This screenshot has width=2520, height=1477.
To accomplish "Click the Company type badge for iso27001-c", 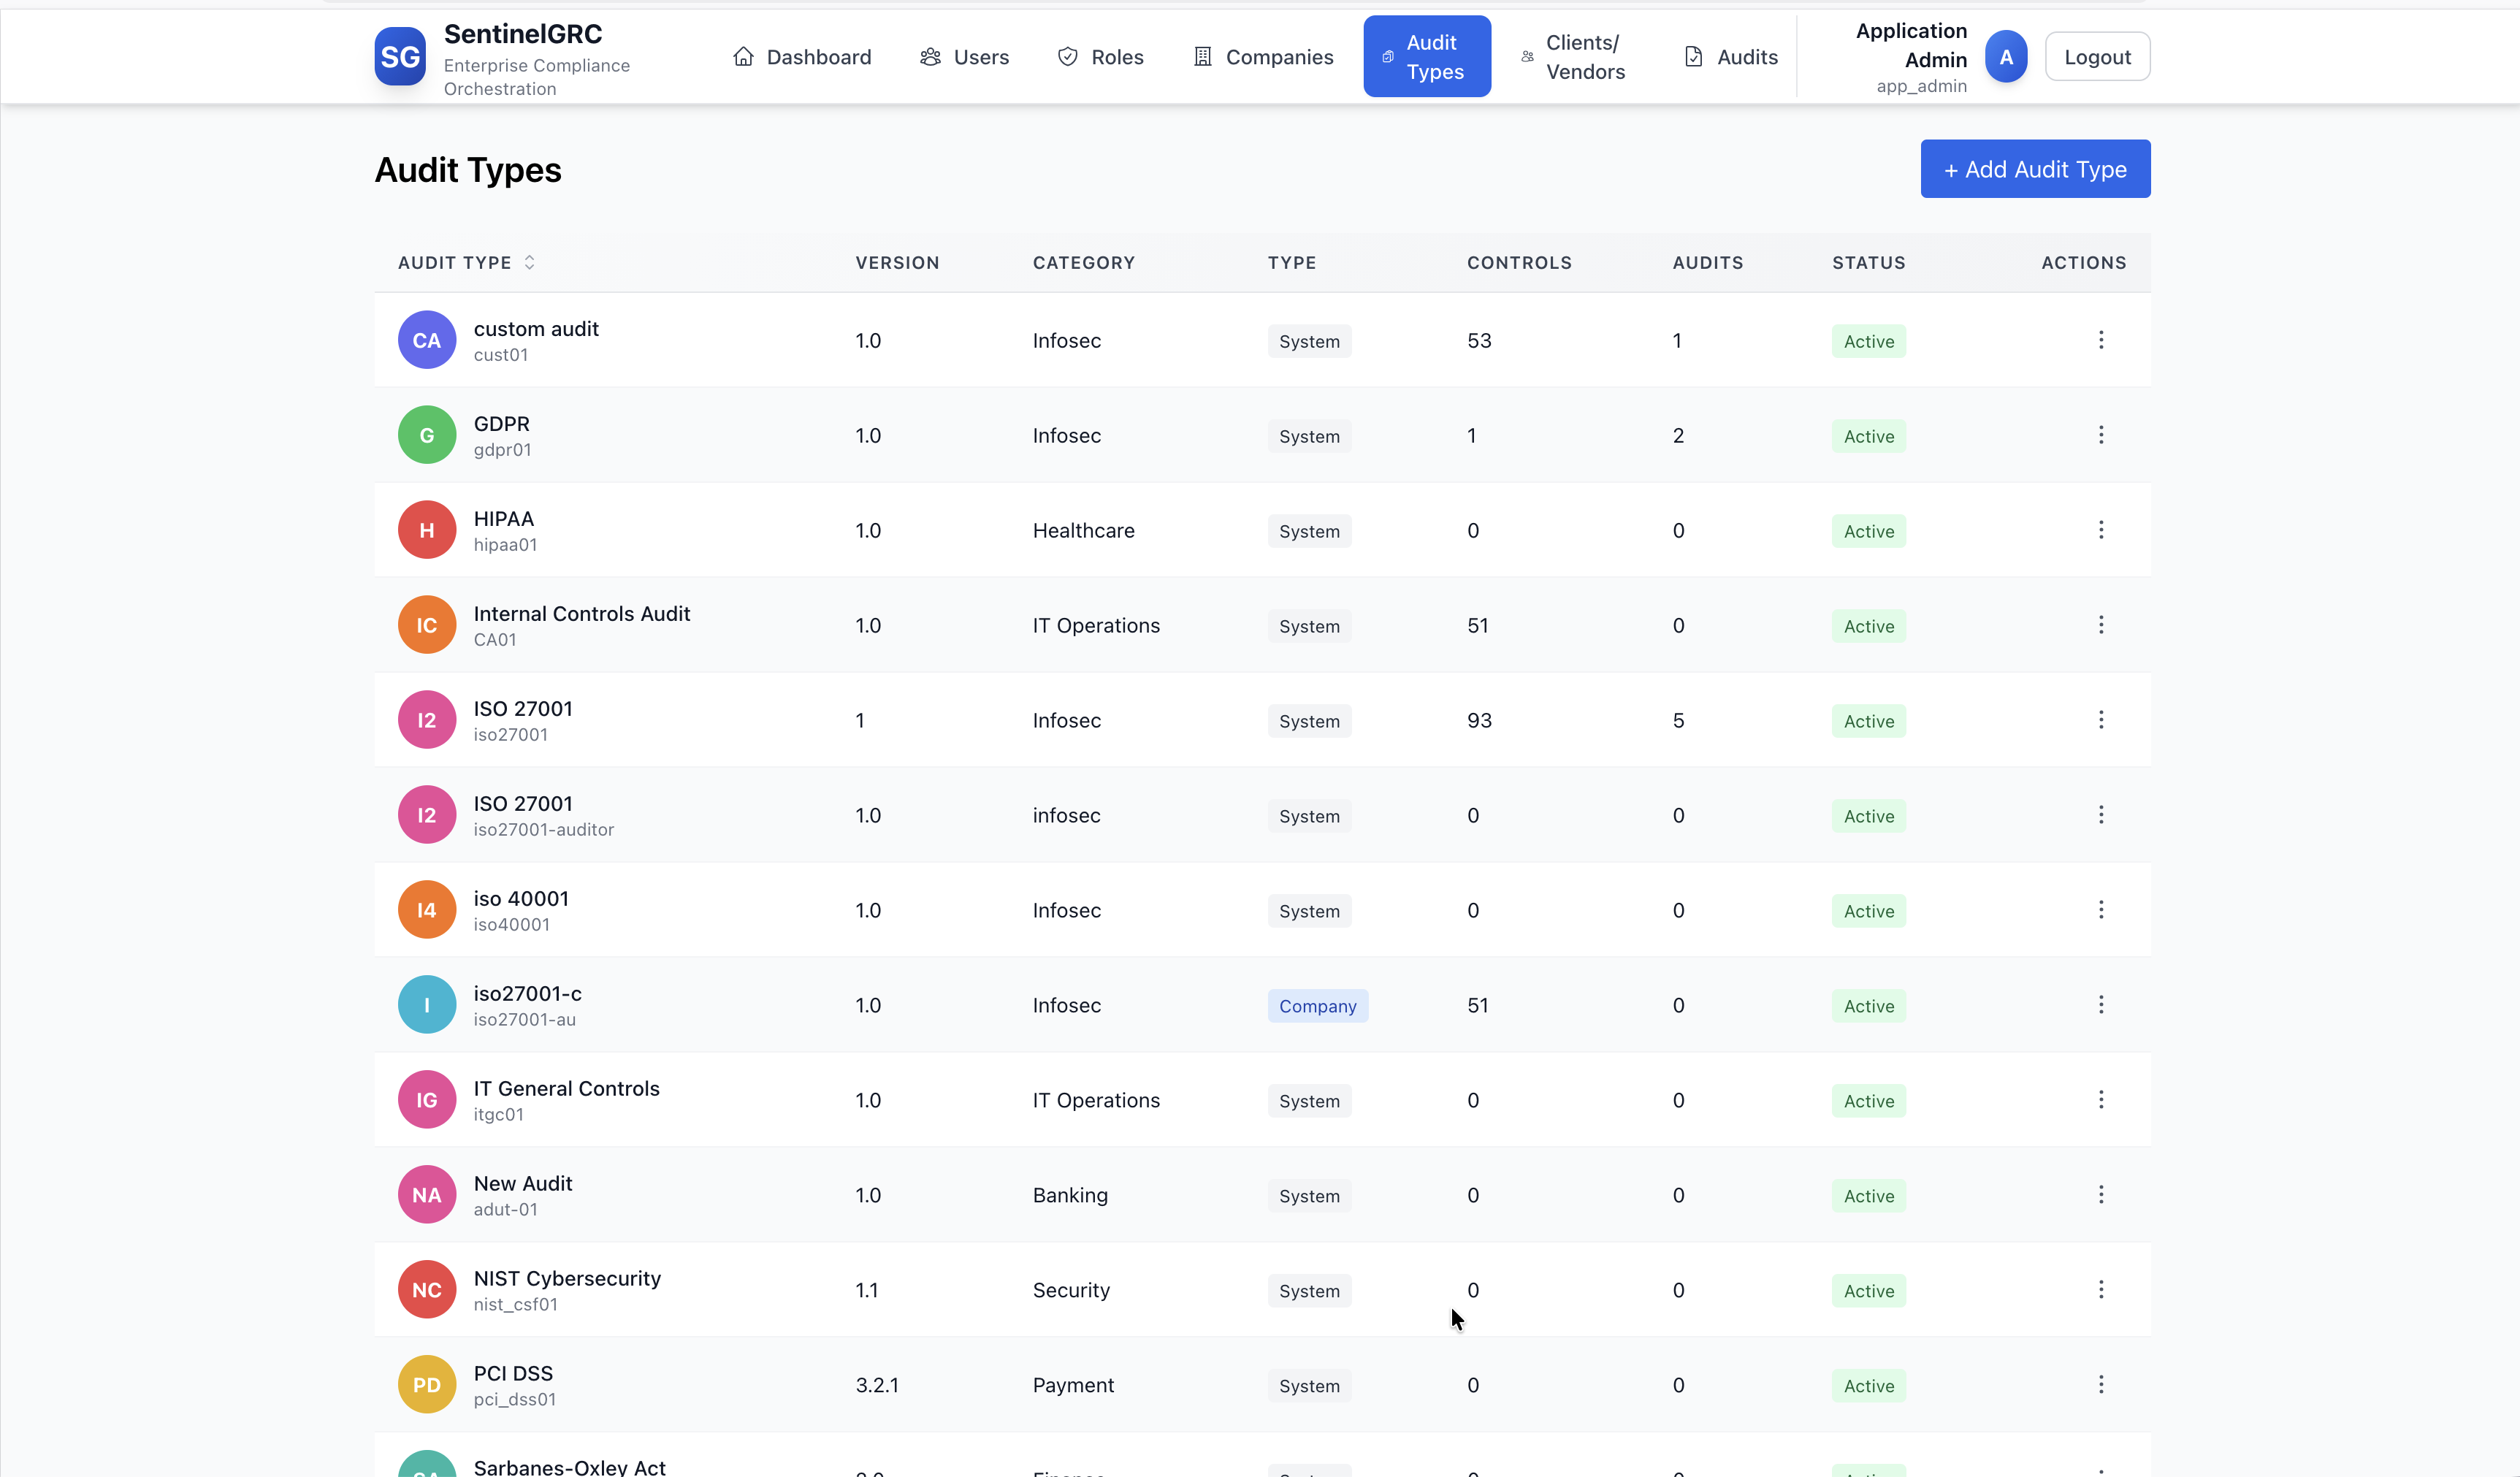I will (x=1318, y=1006).
